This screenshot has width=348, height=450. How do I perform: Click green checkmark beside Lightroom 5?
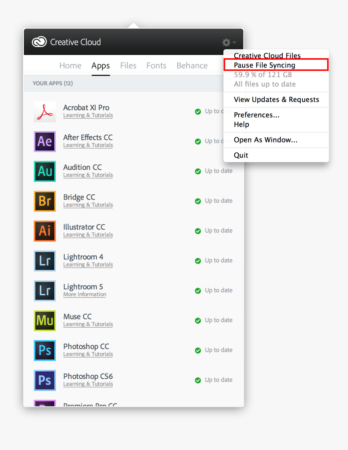pos(198,291)
